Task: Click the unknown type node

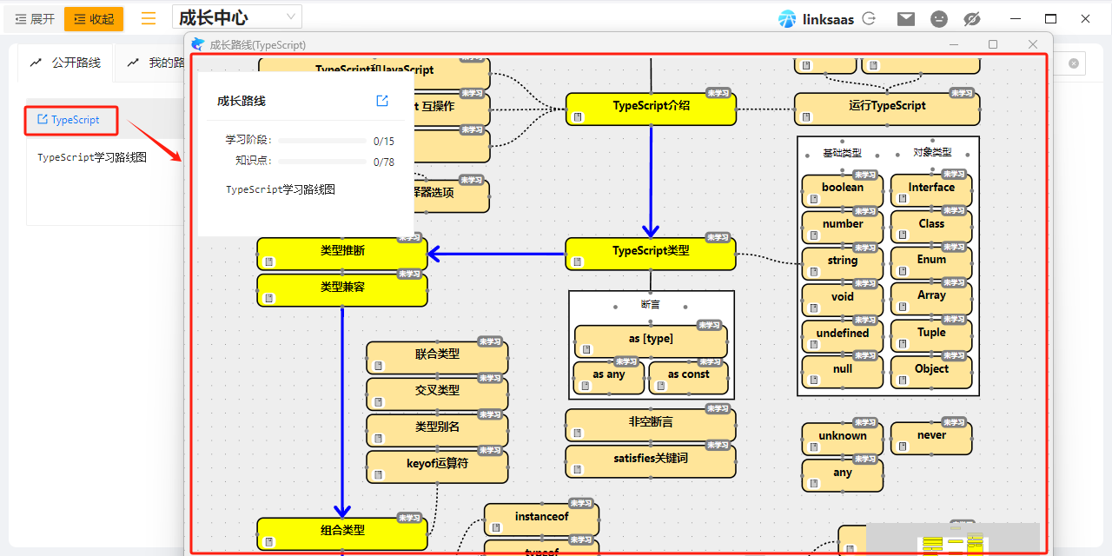Action: tap(843, 439)
